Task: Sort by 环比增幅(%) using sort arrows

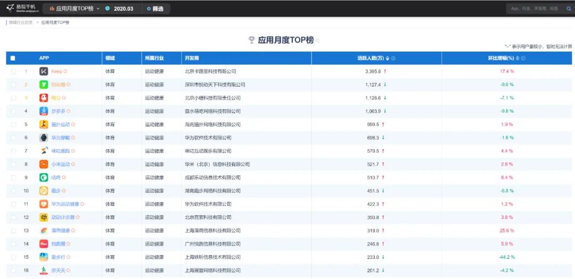Action: pyautogui.click(x=518, y=58)
